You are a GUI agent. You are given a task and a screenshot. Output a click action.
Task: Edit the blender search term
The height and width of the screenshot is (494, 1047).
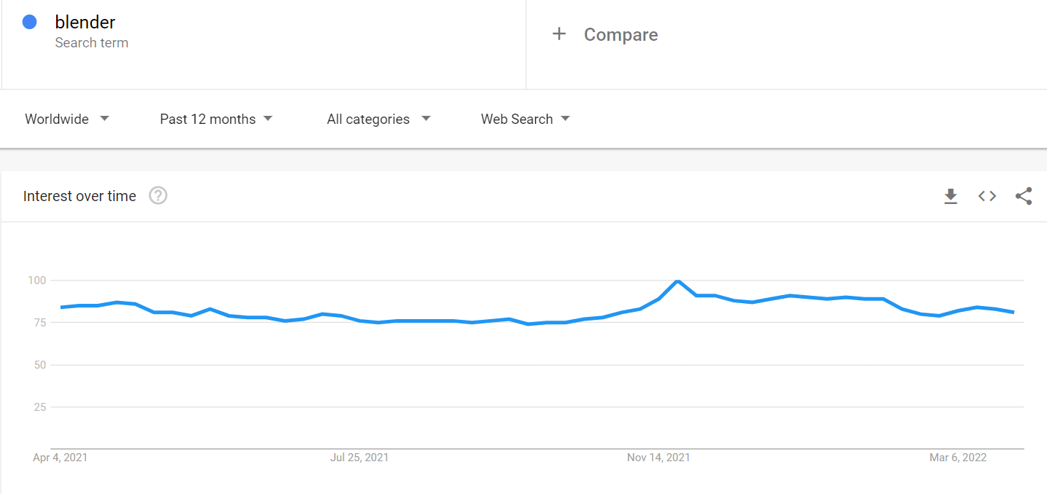click(85, 22)
